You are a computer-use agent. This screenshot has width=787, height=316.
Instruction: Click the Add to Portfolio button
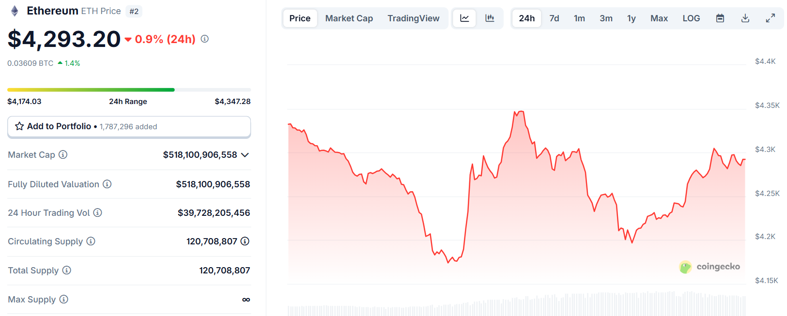coord(129,127)
